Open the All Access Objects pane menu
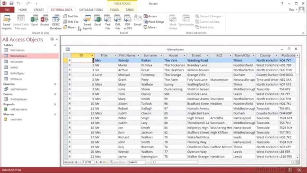Image resolution: width=307 pixels, height=173 pixels. pyautogui.click(x=52, y=39)
